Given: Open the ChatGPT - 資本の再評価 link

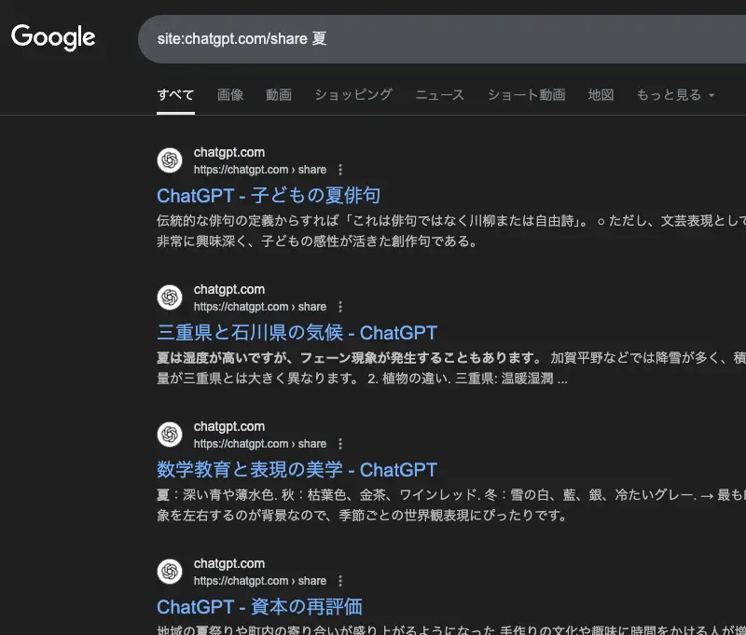Looking at the screenshot, I should [x=260, y=606].
